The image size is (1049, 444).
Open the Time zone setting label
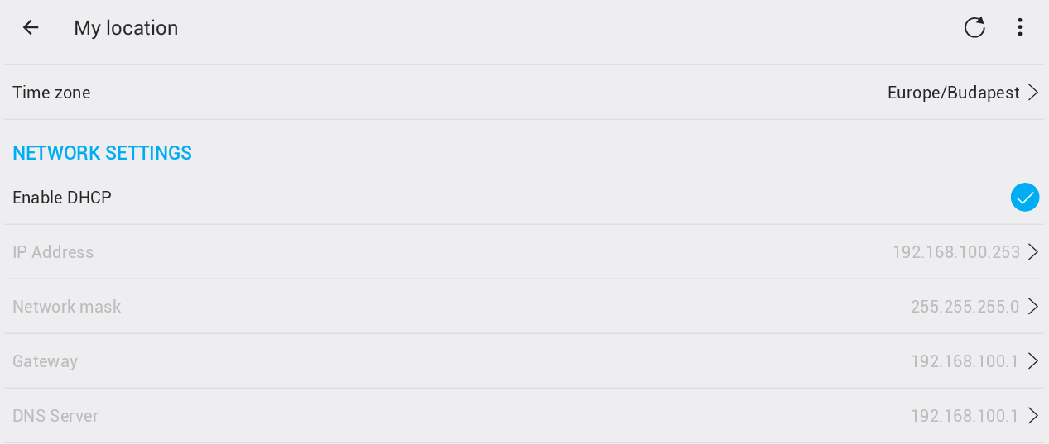click(51, 93)
